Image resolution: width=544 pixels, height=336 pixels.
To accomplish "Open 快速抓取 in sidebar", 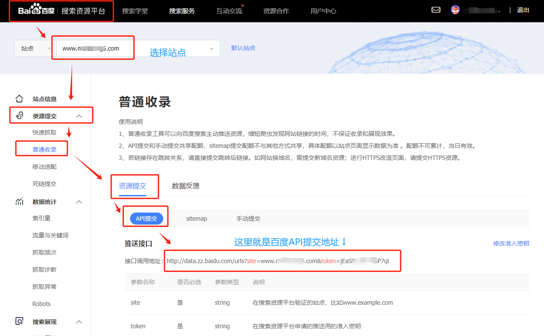I will click(x=45, y=132).
